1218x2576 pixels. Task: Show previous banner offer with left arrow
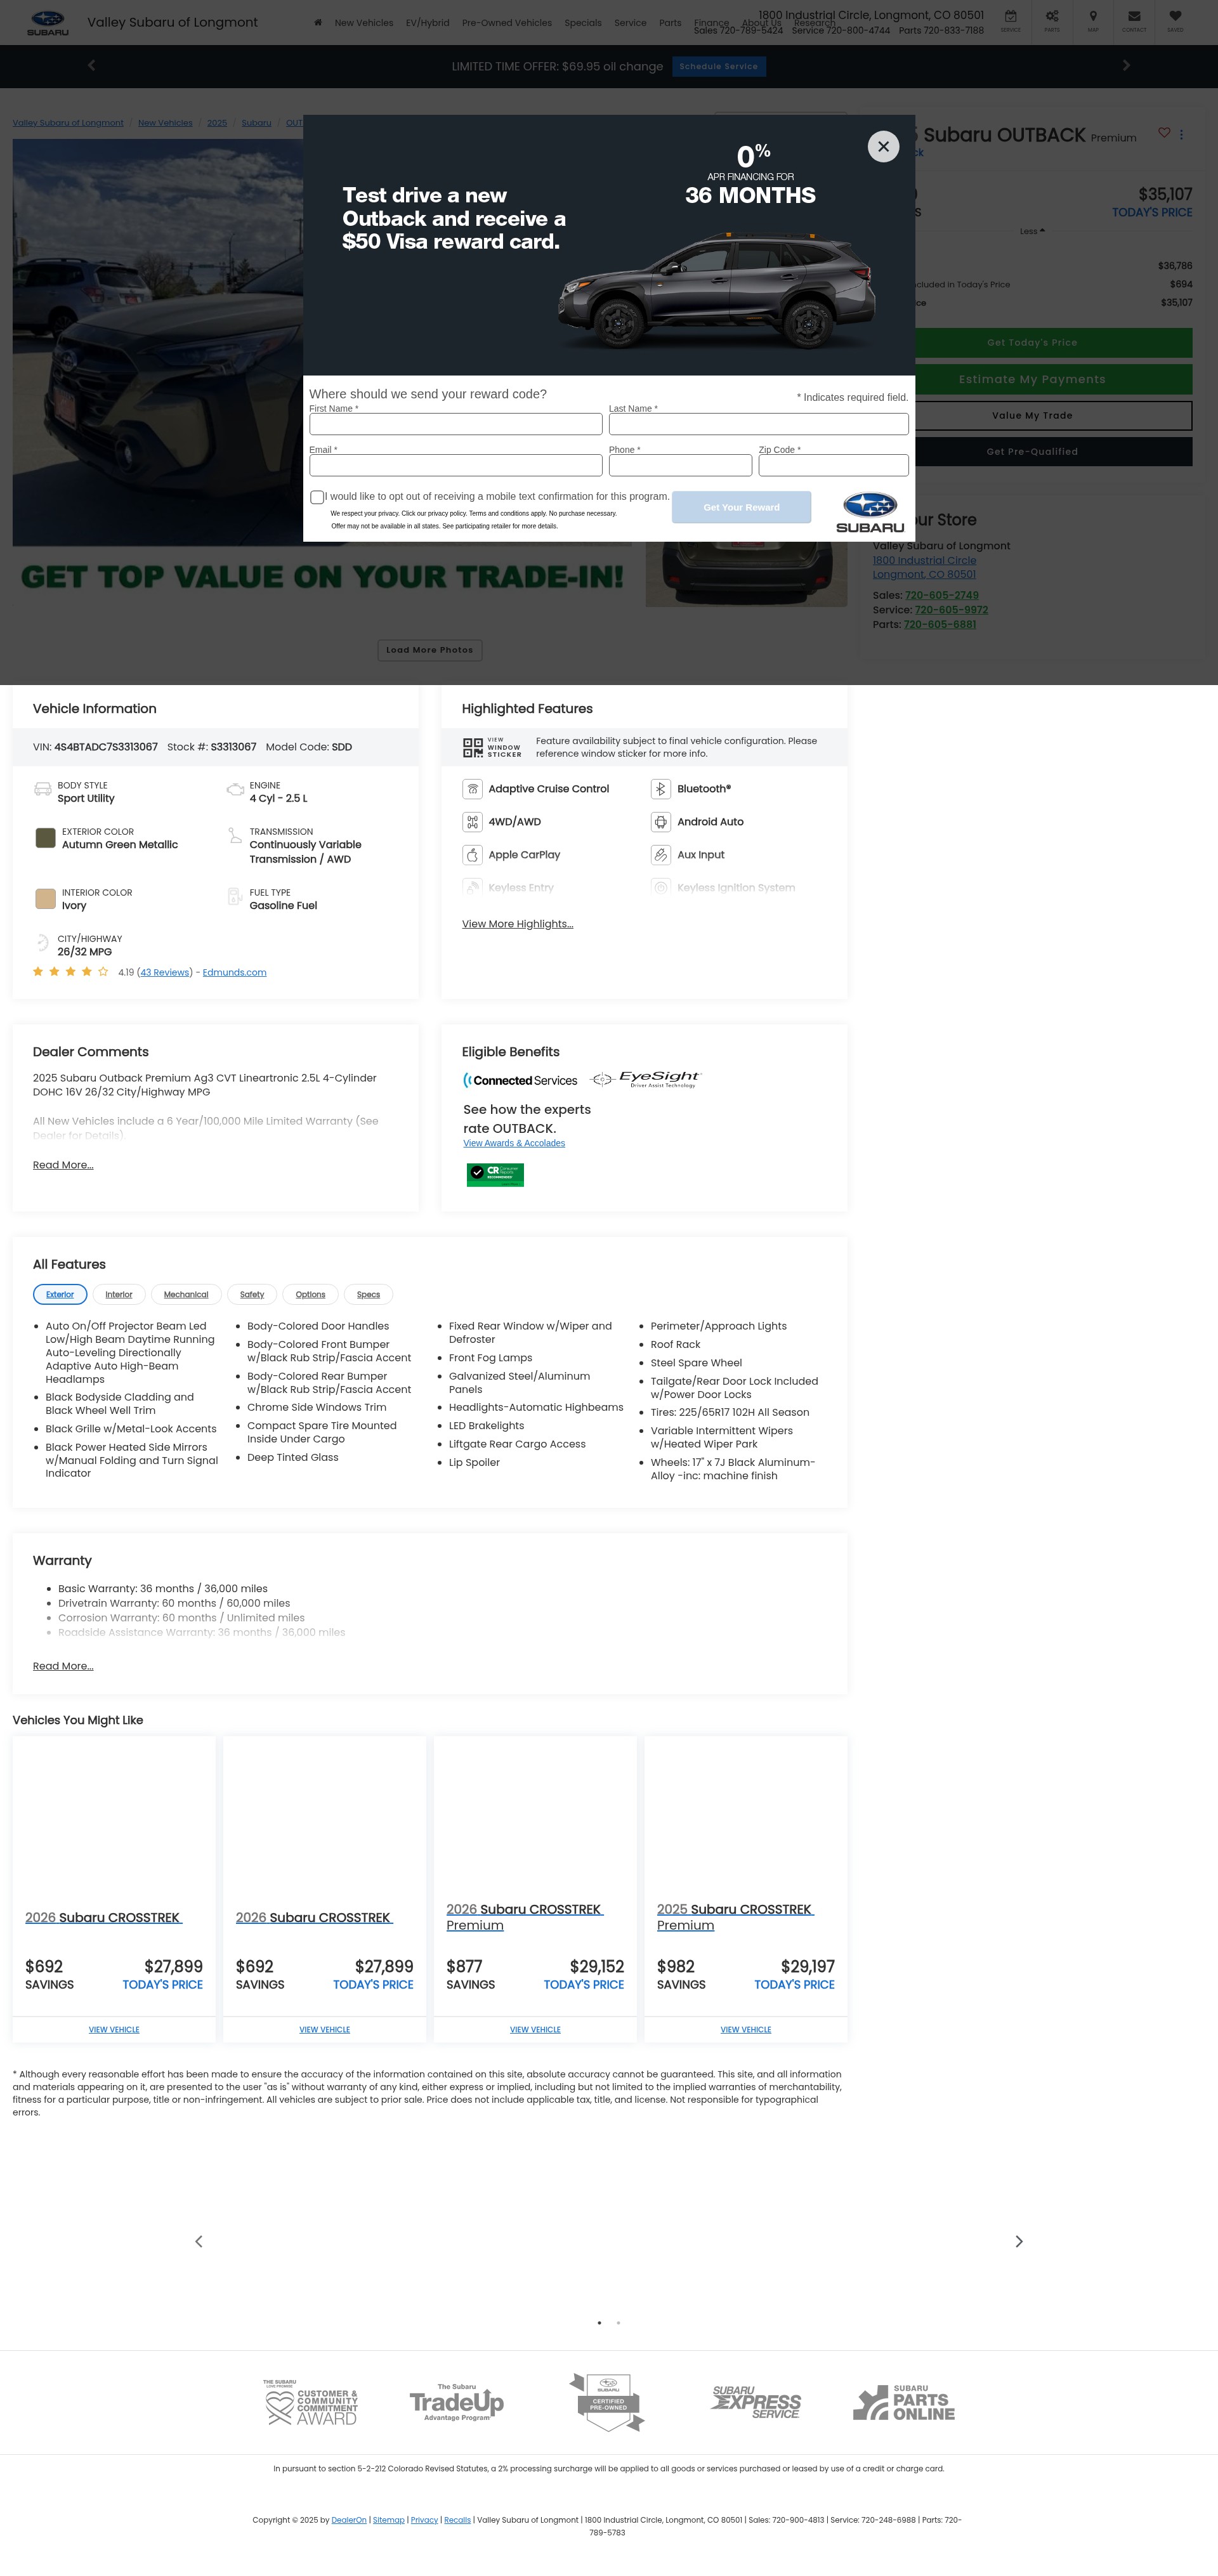[x=91, y=65]
